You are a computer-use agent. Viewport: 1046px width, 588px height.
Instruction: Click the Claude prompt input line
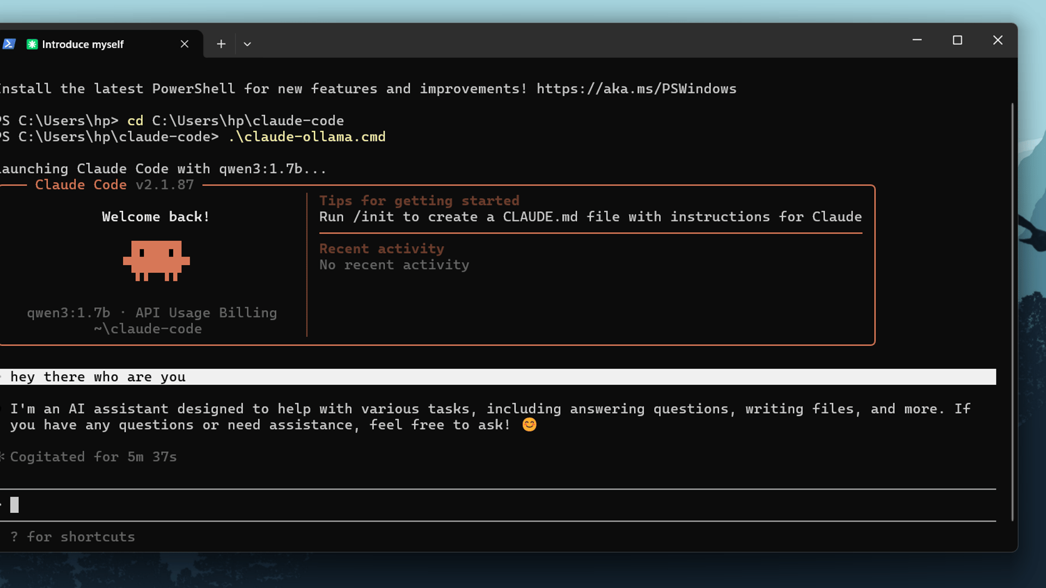click(490, 505)
